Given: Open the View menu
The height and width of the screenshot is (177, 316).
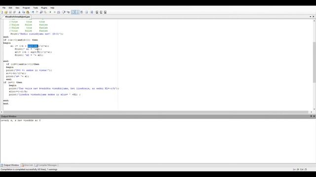Looking at the screenshot, I should [18, 8].
